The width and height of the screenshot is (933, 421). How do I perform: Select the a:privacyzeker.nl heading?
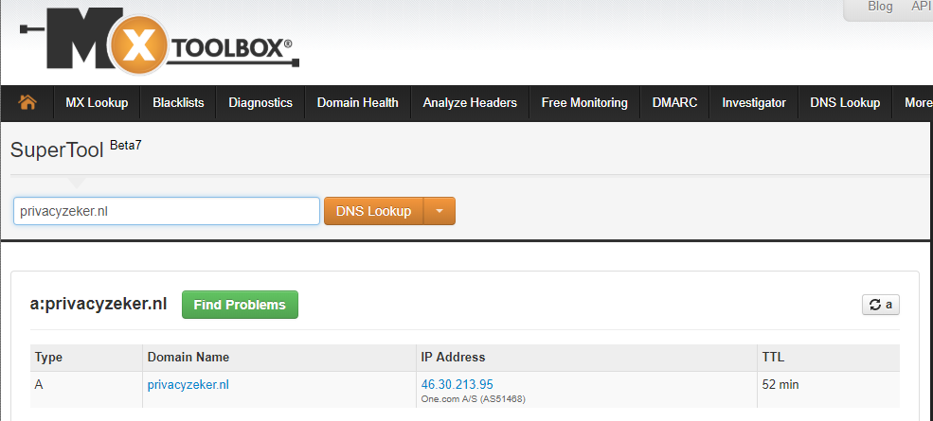(99, 305)
